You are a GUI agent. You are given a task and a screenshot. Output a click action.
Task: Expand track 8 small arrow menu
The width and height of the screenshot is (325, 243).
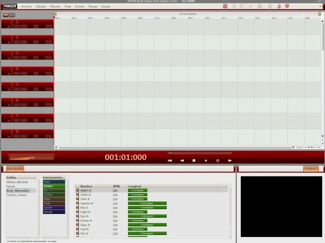tap(9, 136)
